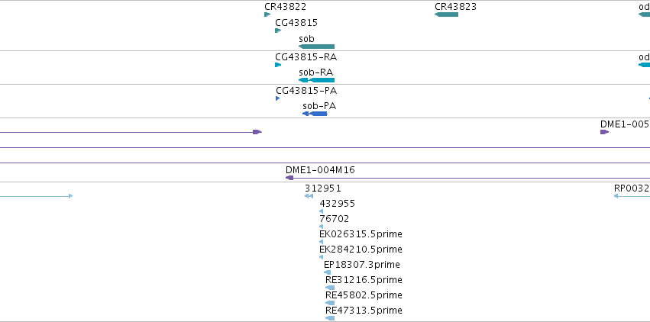
Task: Click the EK284210.5prime EST glyph
Action: pos(322,257)
